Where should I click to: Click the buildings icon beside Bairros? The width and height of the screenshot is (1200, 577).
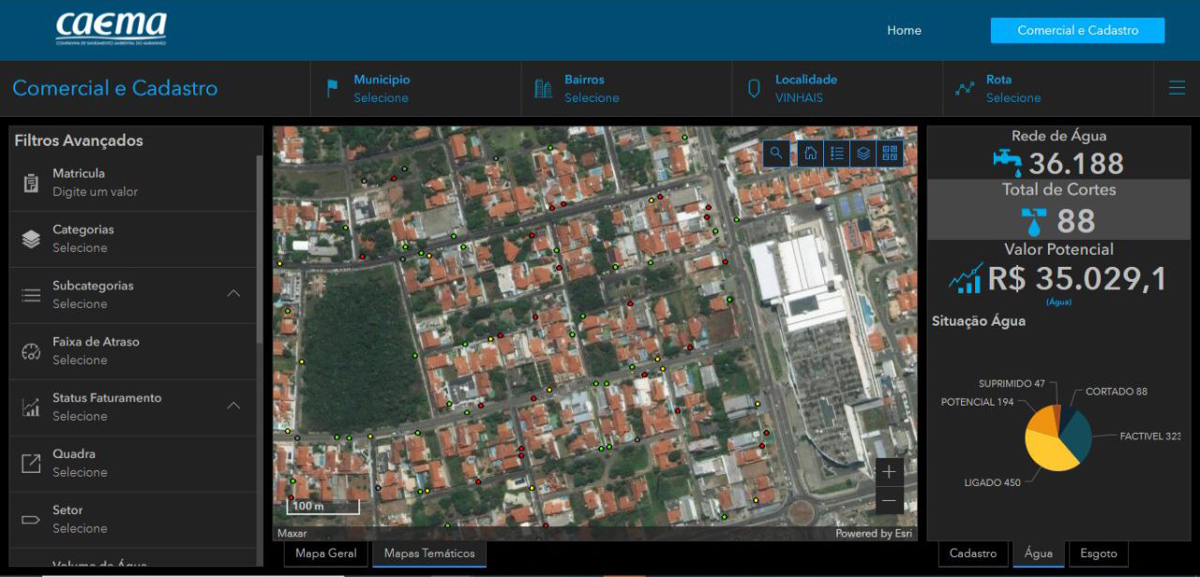pos(543,88)
